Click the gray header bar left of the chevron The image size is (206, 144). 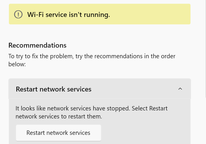134,89
